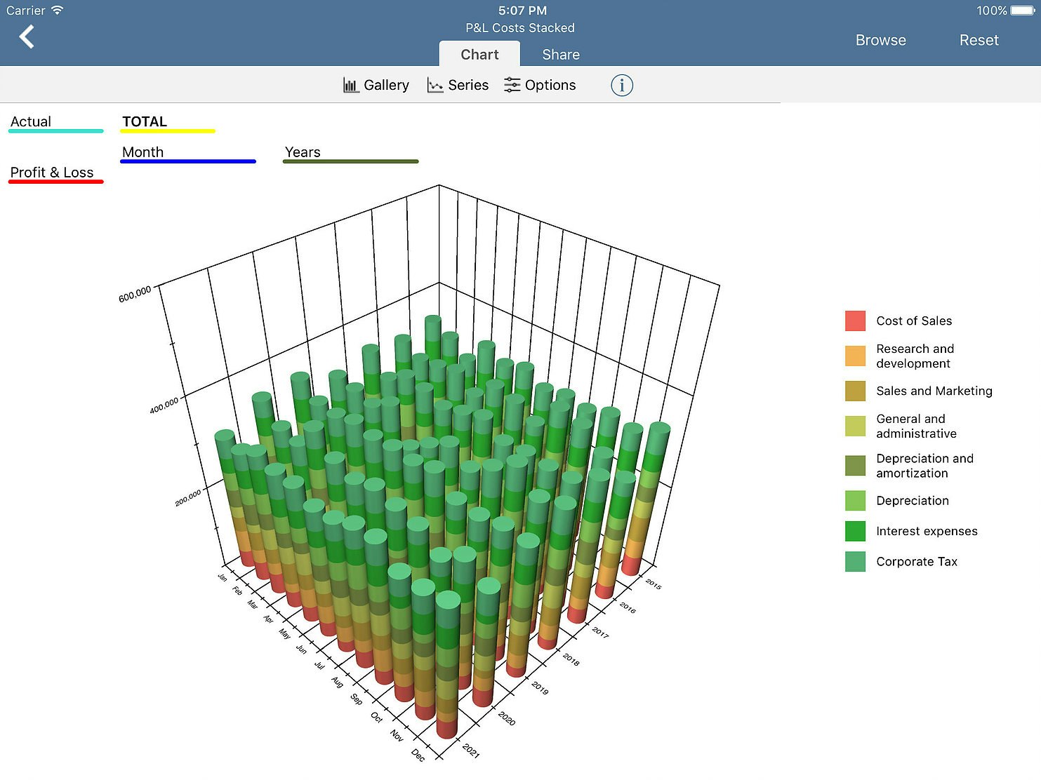This screenshot has height=780, width=1041.
Task: Click the Interest expenses green swatch
Action: coord(855,531)
